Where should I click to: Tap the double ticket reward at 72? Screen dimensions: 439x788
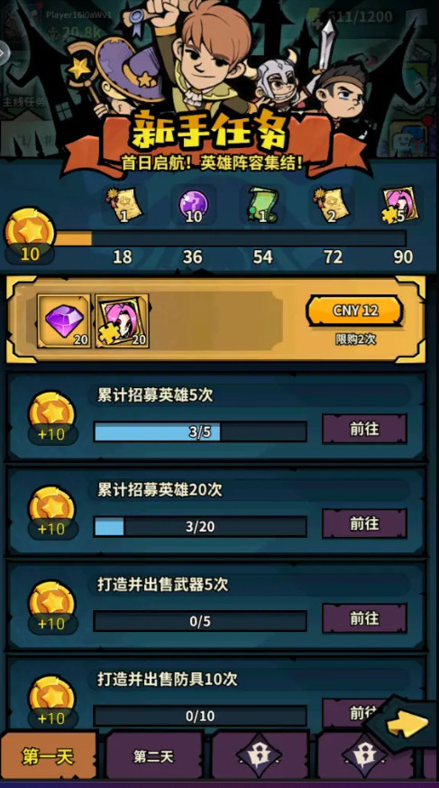coord(333,205)
